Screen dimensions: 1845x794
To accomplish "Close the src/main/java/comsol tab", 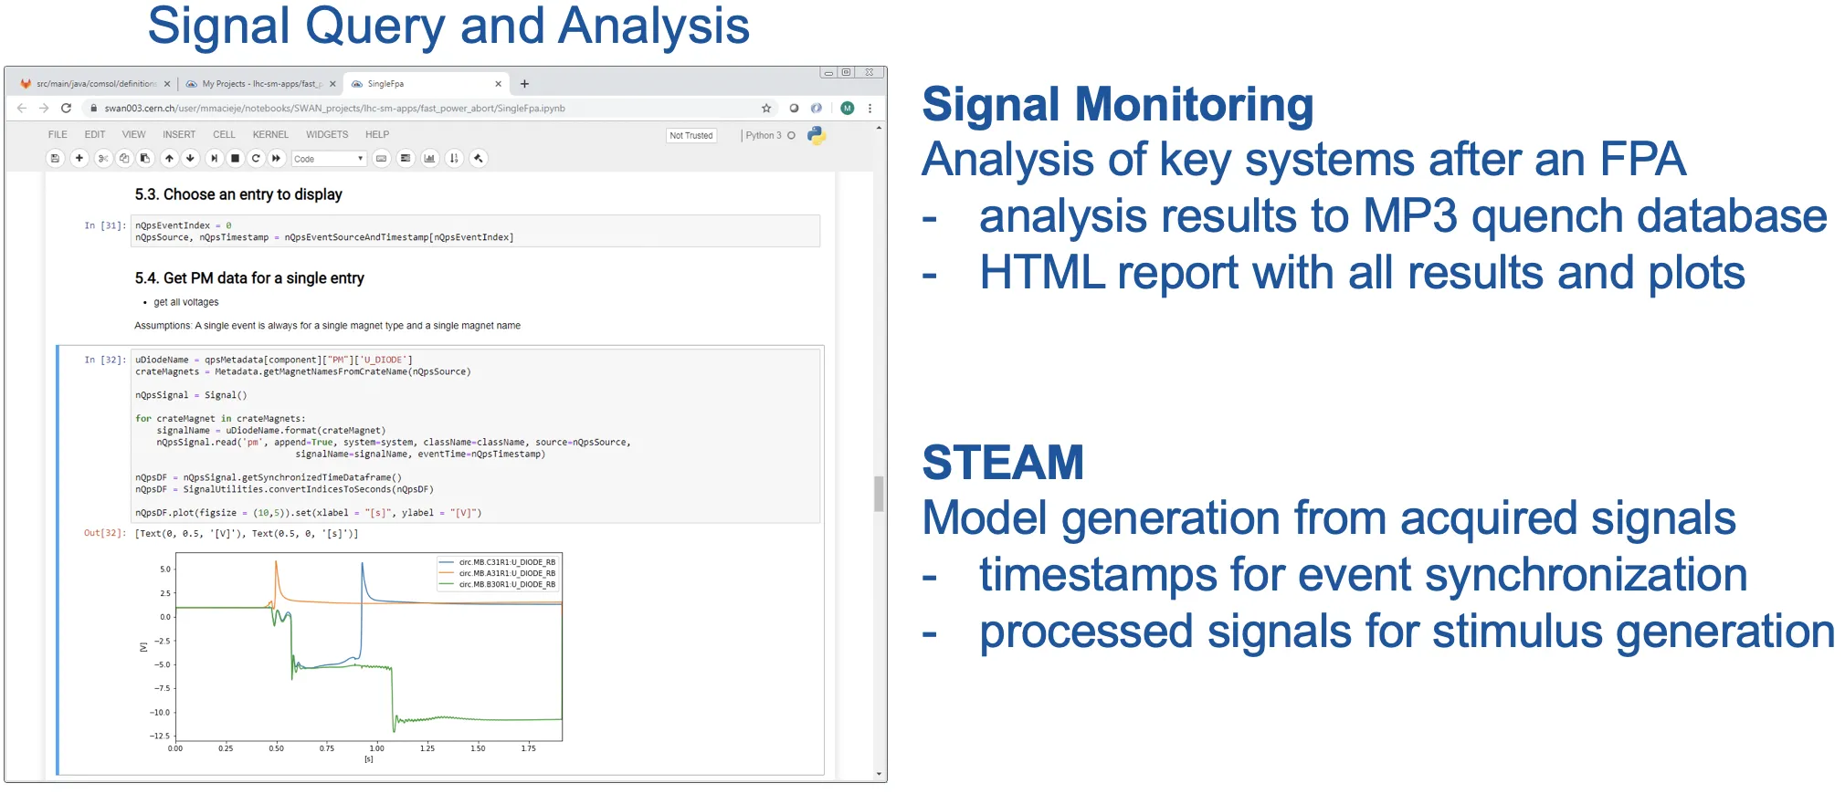I will pyautogui.click(x=167, y=84).
